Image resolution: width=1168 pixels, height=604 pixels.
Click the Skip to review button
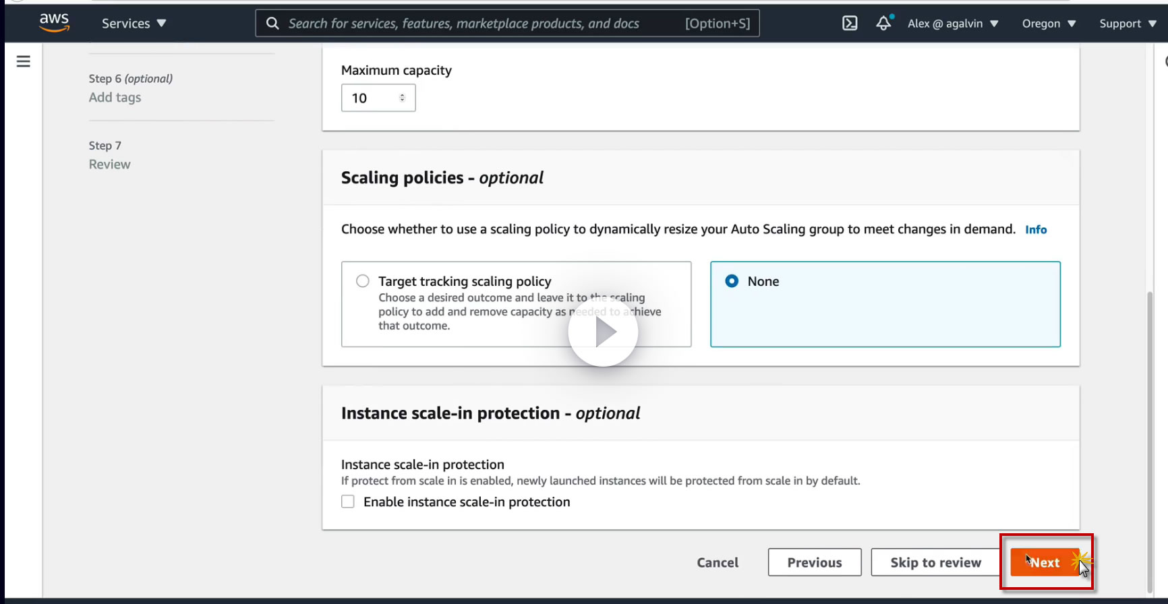(x=935, y=562)
